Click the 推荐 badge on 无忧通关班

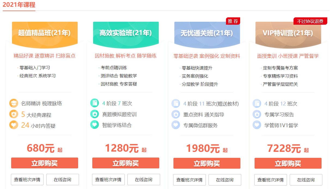click(233, 21)
